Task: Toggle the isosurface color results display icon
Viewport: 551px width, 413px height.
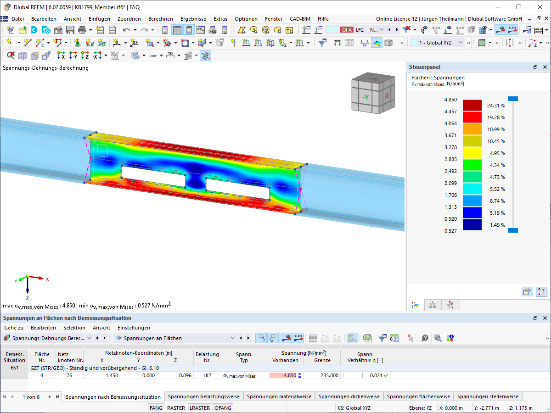Action: point(377,43)
